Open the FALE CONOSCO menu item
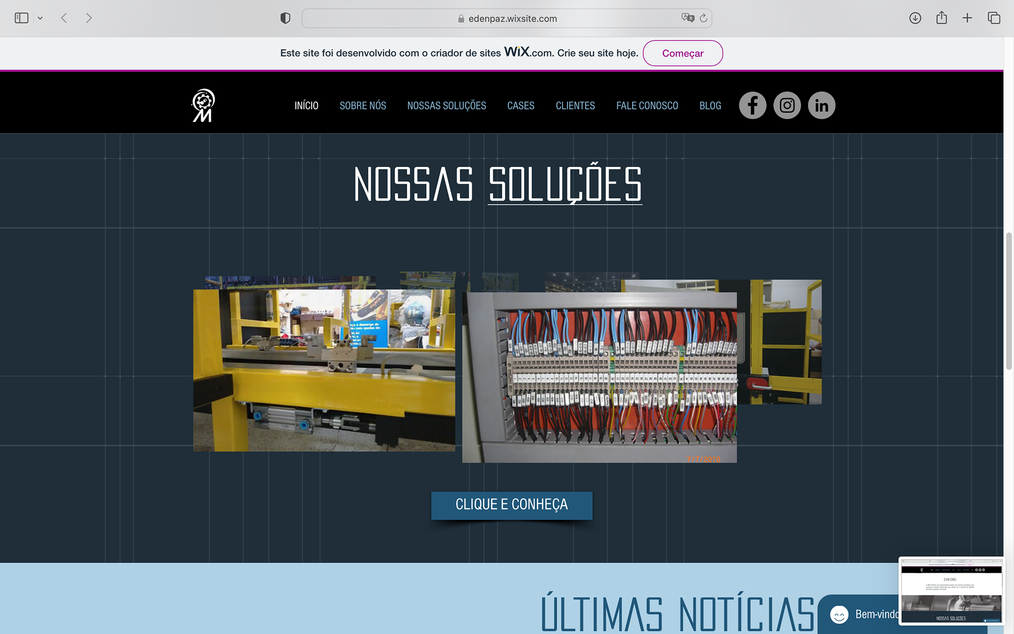The image size is (1014, 634). 647,106
